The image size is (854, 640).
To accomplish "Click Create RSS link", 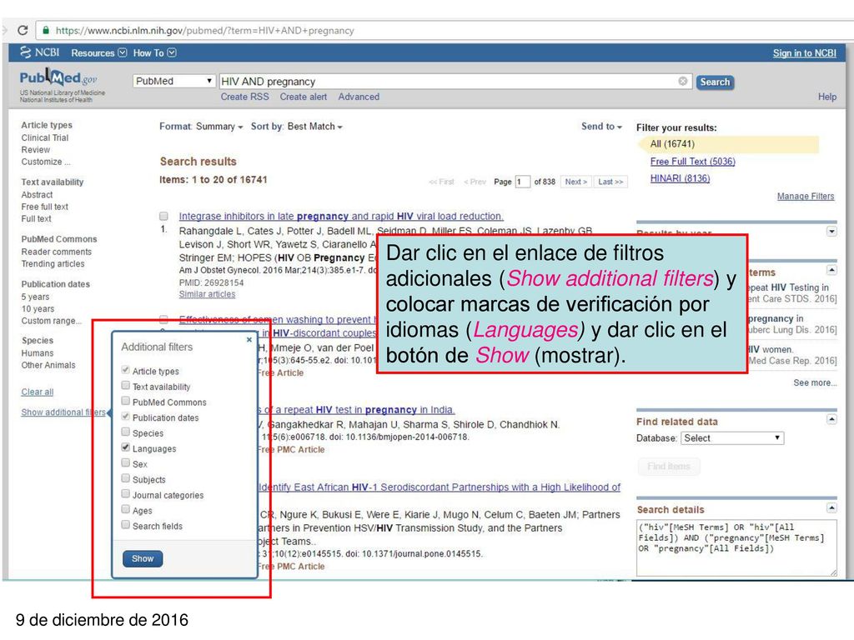I will click(x=244, y=97).
